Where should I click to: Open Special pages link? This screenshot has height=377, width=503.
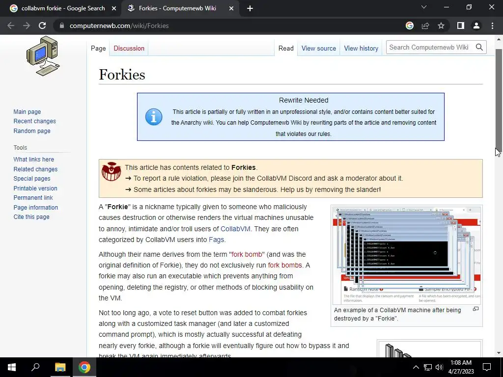(32, 179)
